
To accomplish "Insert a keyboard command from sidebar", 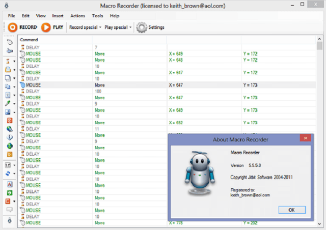I will [x=9, y=51].
